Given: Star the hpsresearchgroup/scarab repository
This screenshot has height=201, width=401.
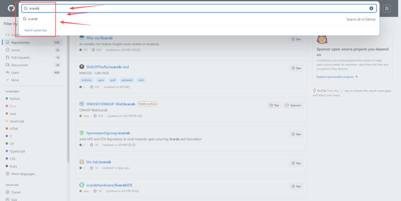Looking at the screenshot, I should [296, 134].
